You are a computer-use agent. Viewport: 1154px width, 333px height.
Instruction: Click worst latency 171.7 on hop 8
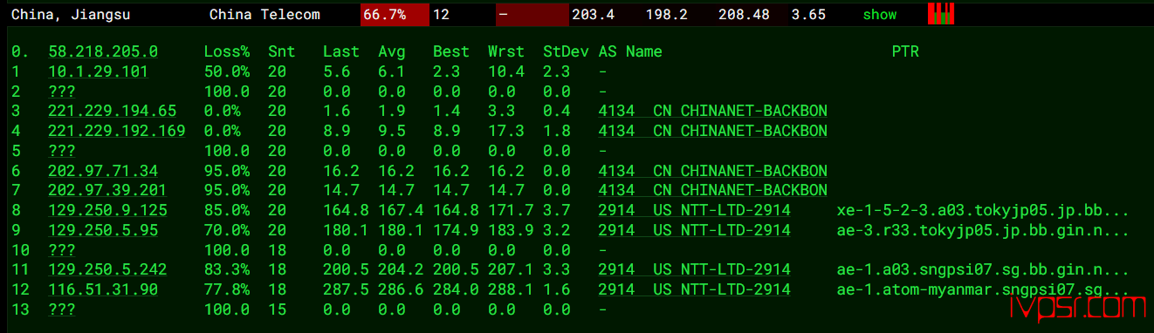(510, 210)
